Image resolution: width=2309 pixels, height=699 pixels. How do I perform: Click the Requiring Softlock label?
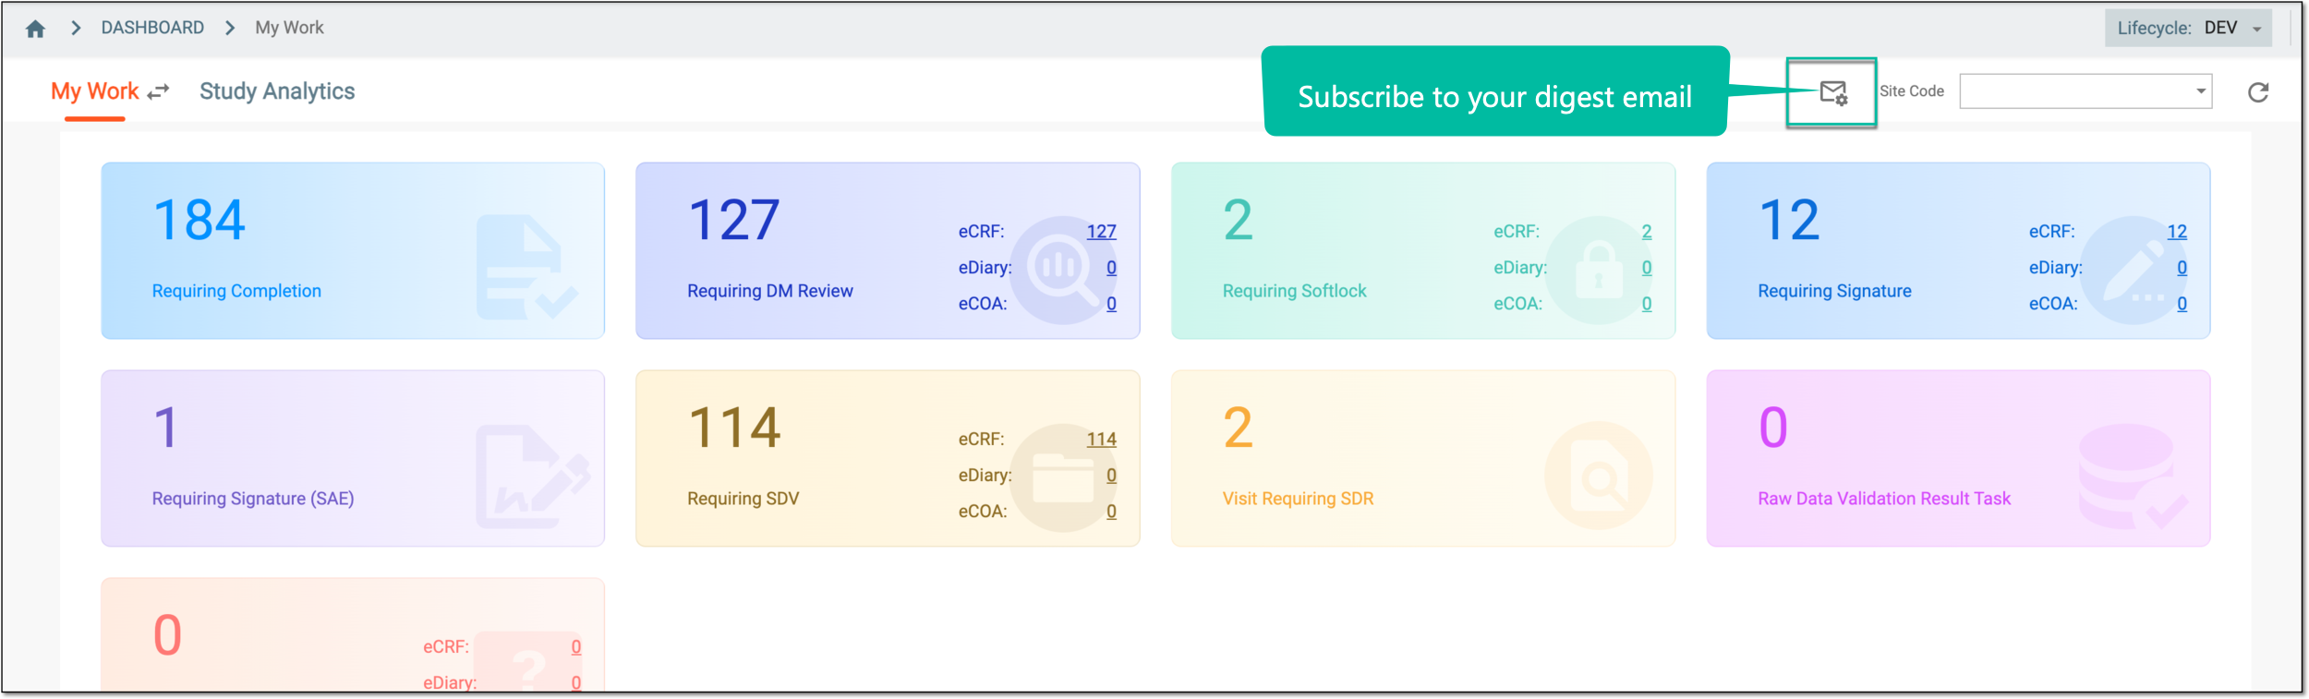[x=1294, y=291]
